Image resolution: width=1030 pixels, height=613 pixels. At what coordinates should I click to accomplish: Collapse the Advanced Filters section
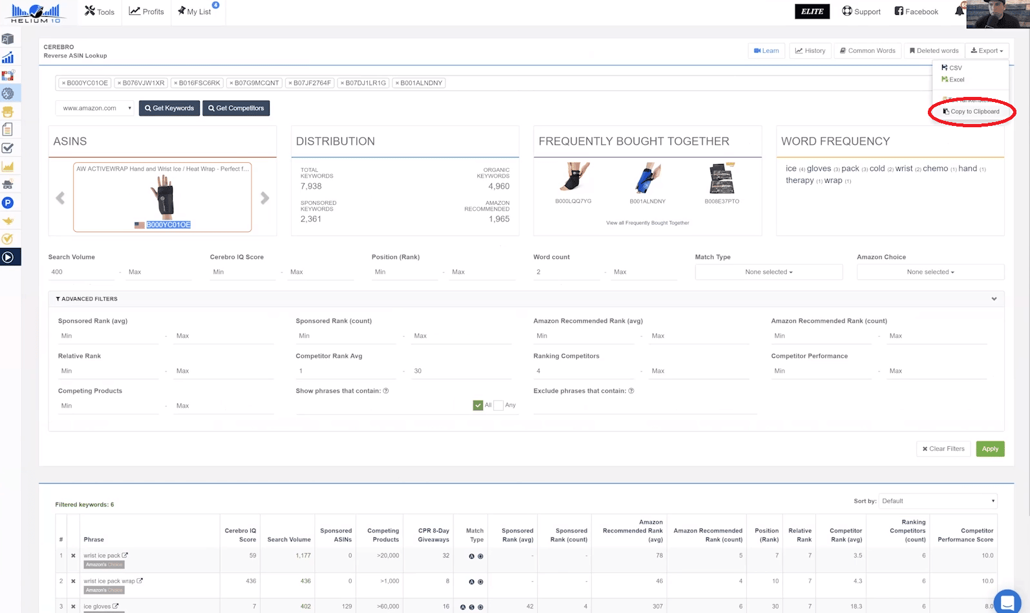994,298
